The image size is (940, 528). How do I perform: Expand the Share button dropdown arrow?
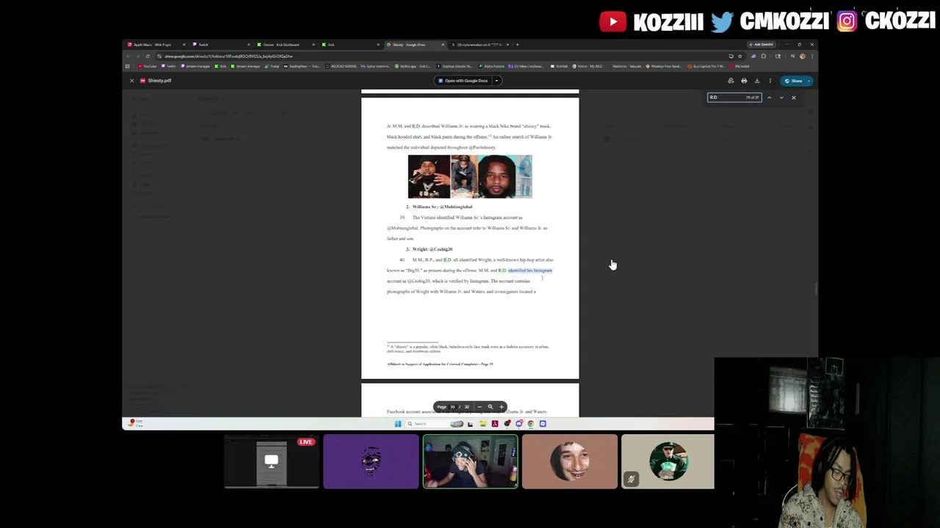point(809,81)
